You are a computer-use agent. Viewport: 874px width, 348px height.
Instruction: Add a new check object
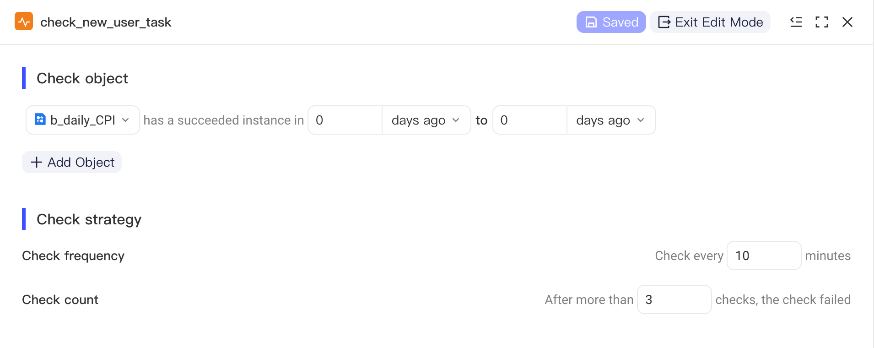coord(72,162)
